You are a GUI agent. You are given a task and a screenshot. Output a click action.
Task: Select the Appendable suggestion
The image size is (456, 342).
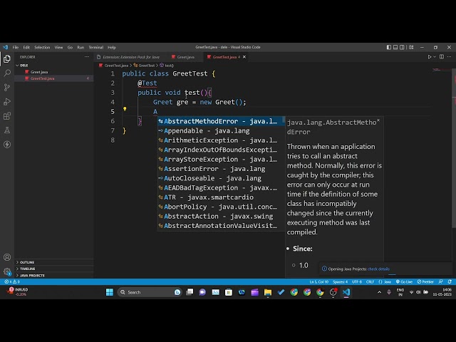point(220,131)
